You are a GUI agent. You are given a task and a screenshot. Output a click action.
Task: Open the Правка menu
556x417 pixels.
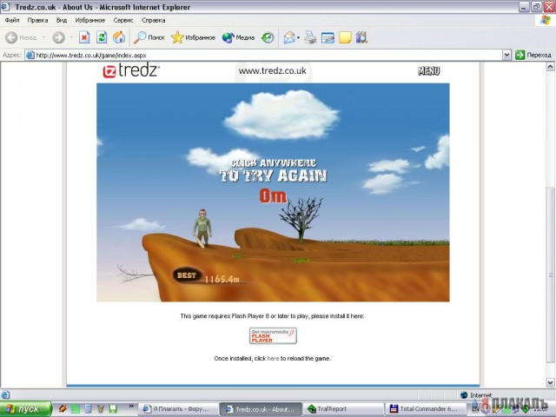37,20
